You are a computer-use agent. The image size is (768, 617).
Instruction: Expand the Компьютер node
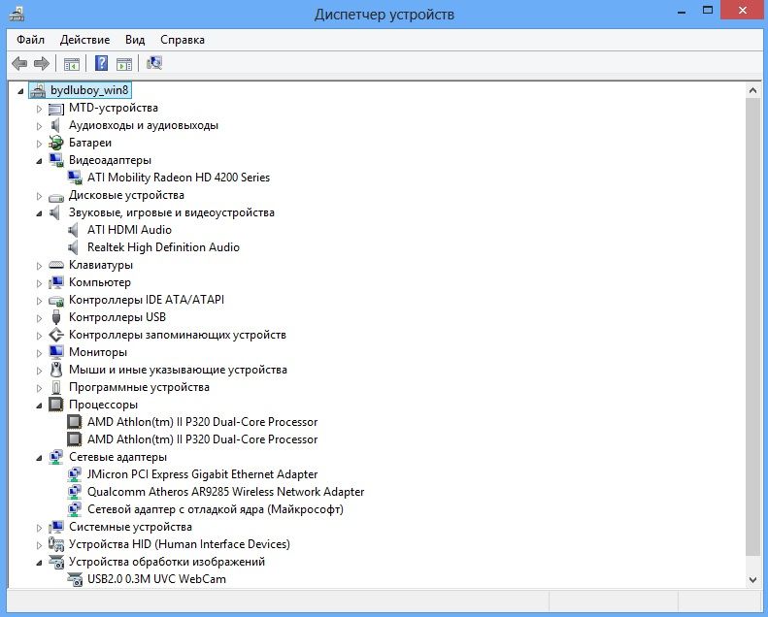pyautogui.click(x=39, y=283)
